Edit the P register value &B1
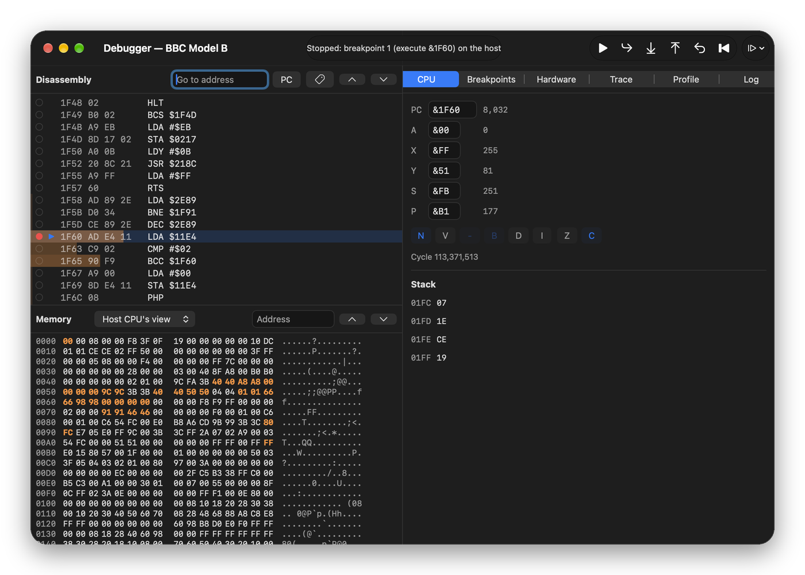 (444, 211)
